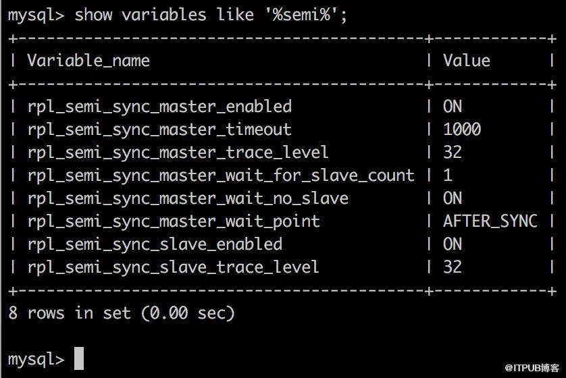This screenshot has height=378, width=566.
Task: Click the terminal cursor block after mysql prompt
Action: pos(79,358)
